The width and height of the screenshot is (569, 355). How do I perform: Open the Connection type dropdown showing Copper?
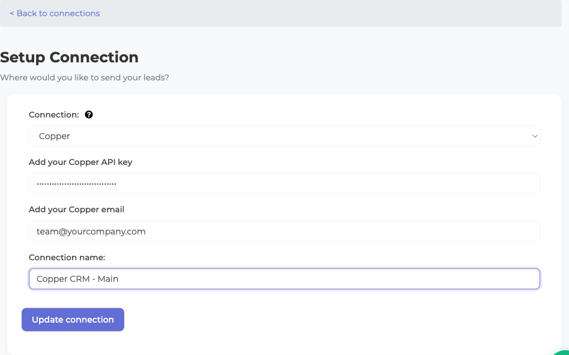coord(284,136)
